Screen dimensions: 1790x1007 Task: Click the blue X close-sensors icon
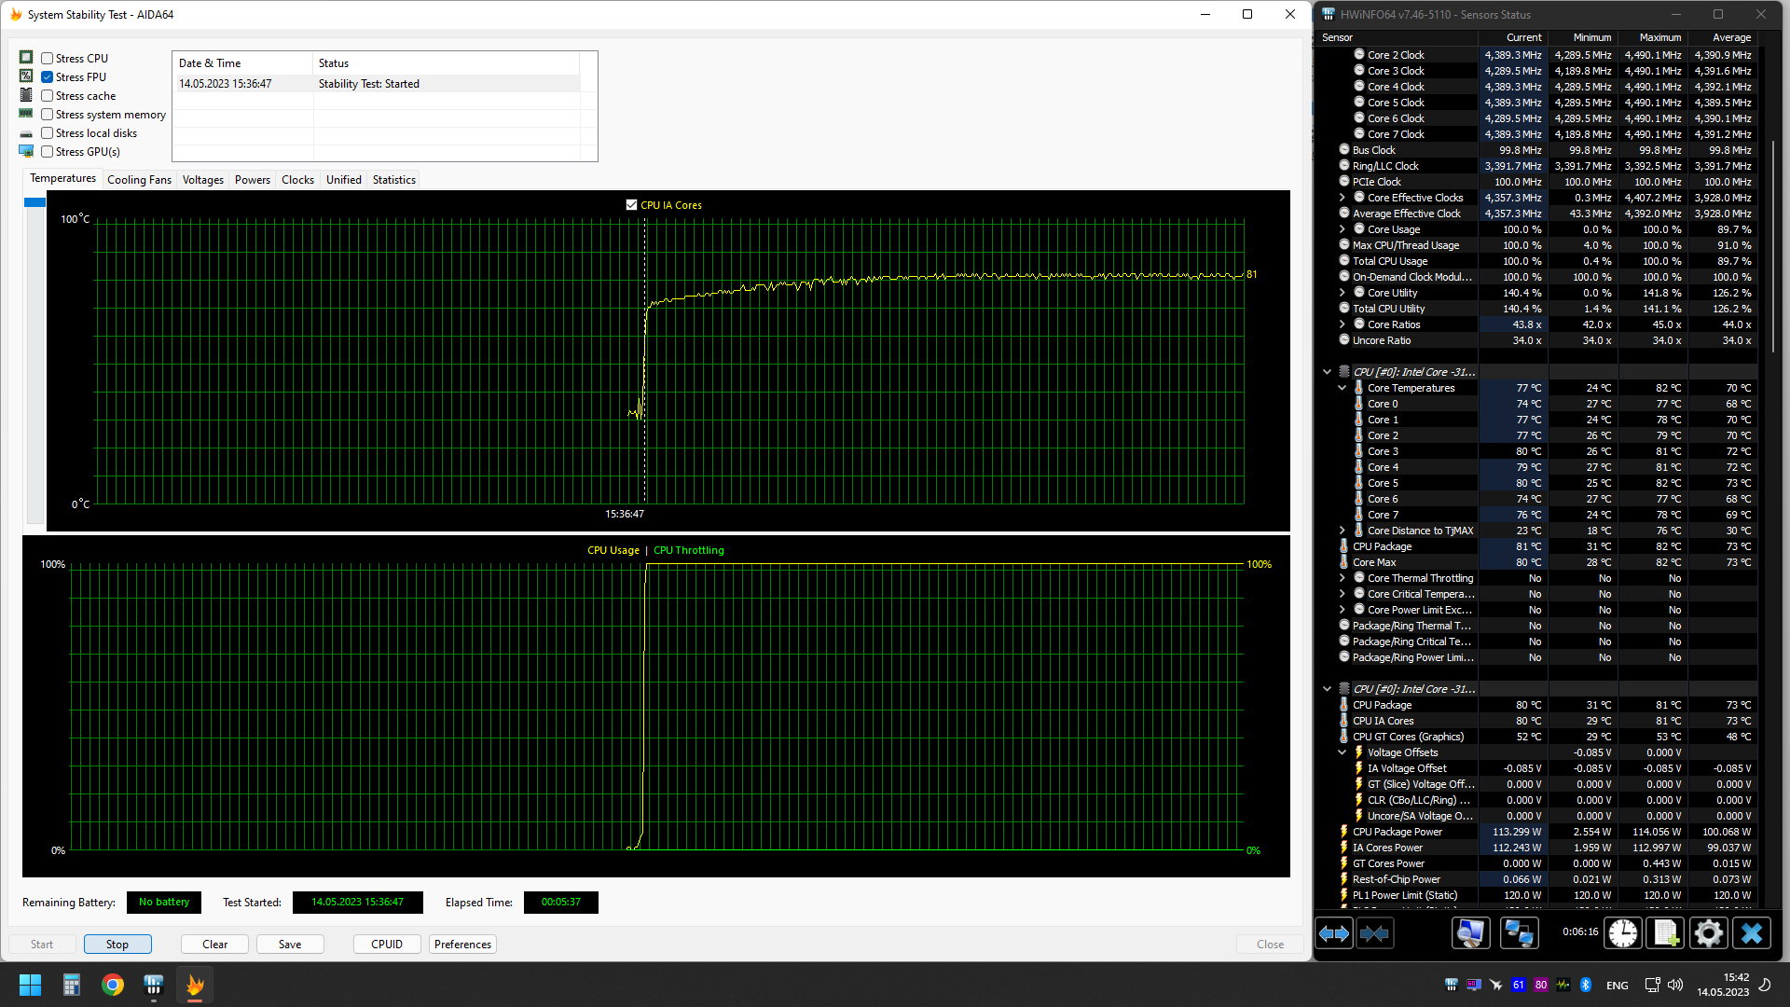pyautogui.click(x=1752, y=933)
